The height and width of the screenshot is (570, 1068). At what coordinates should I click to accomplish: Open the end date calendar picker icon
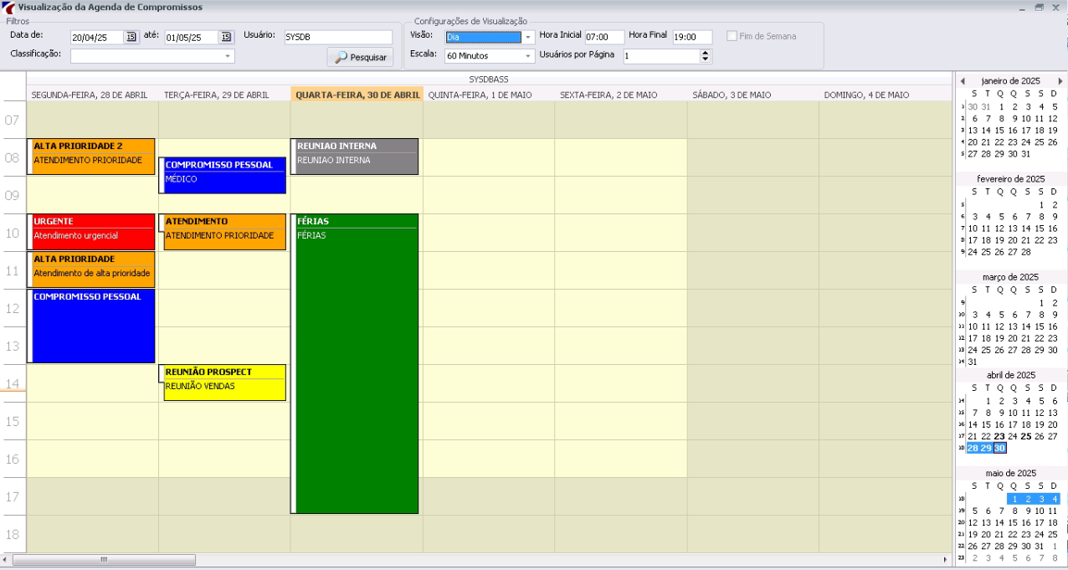tap(226, 37)
